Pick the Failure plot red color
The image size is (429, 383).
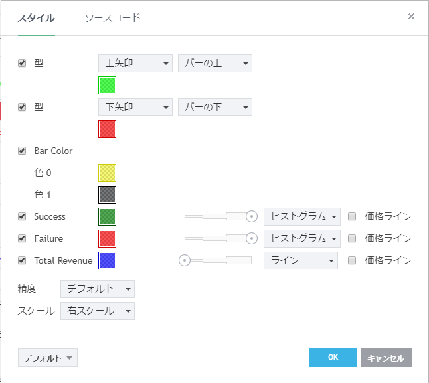[107, 238]
